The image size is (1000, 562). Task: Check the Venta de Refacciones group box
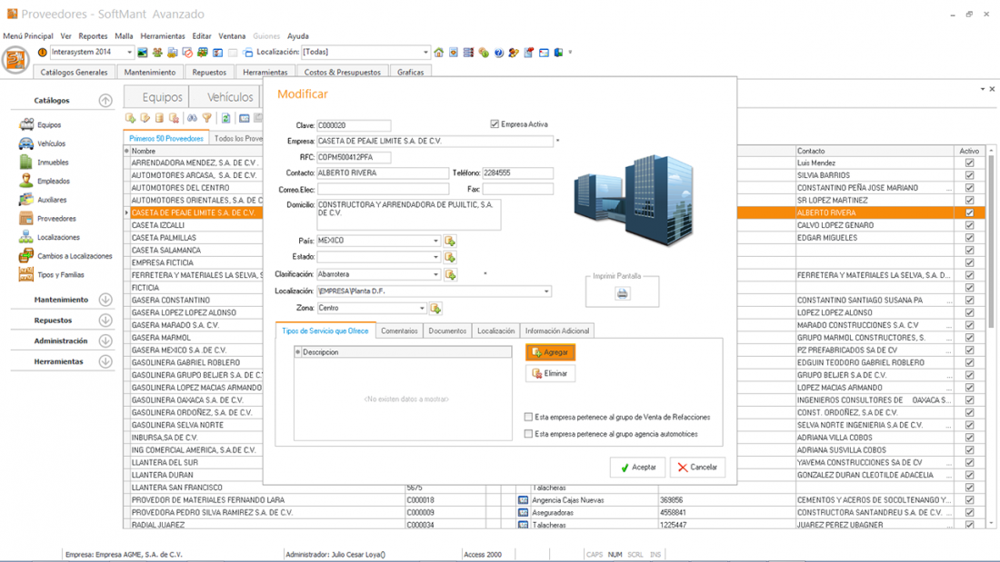click(x=528, y=418)
